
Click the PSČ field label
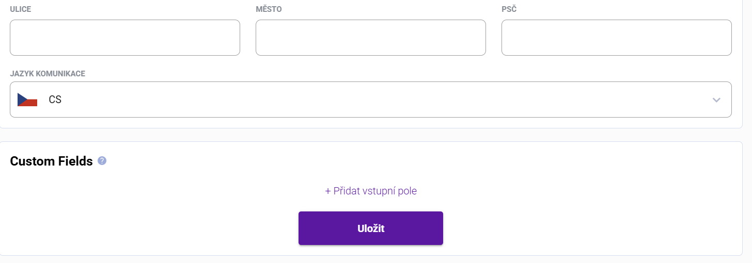[x=509, y=9]
